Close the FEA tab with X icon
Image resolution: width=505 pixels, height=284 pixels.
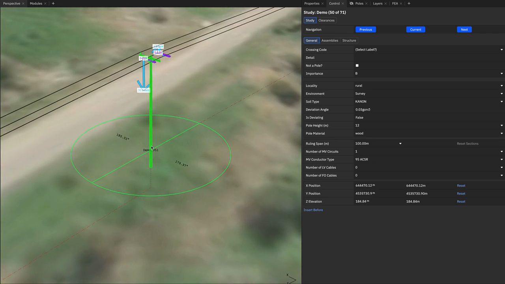click(x=401, y=4)
